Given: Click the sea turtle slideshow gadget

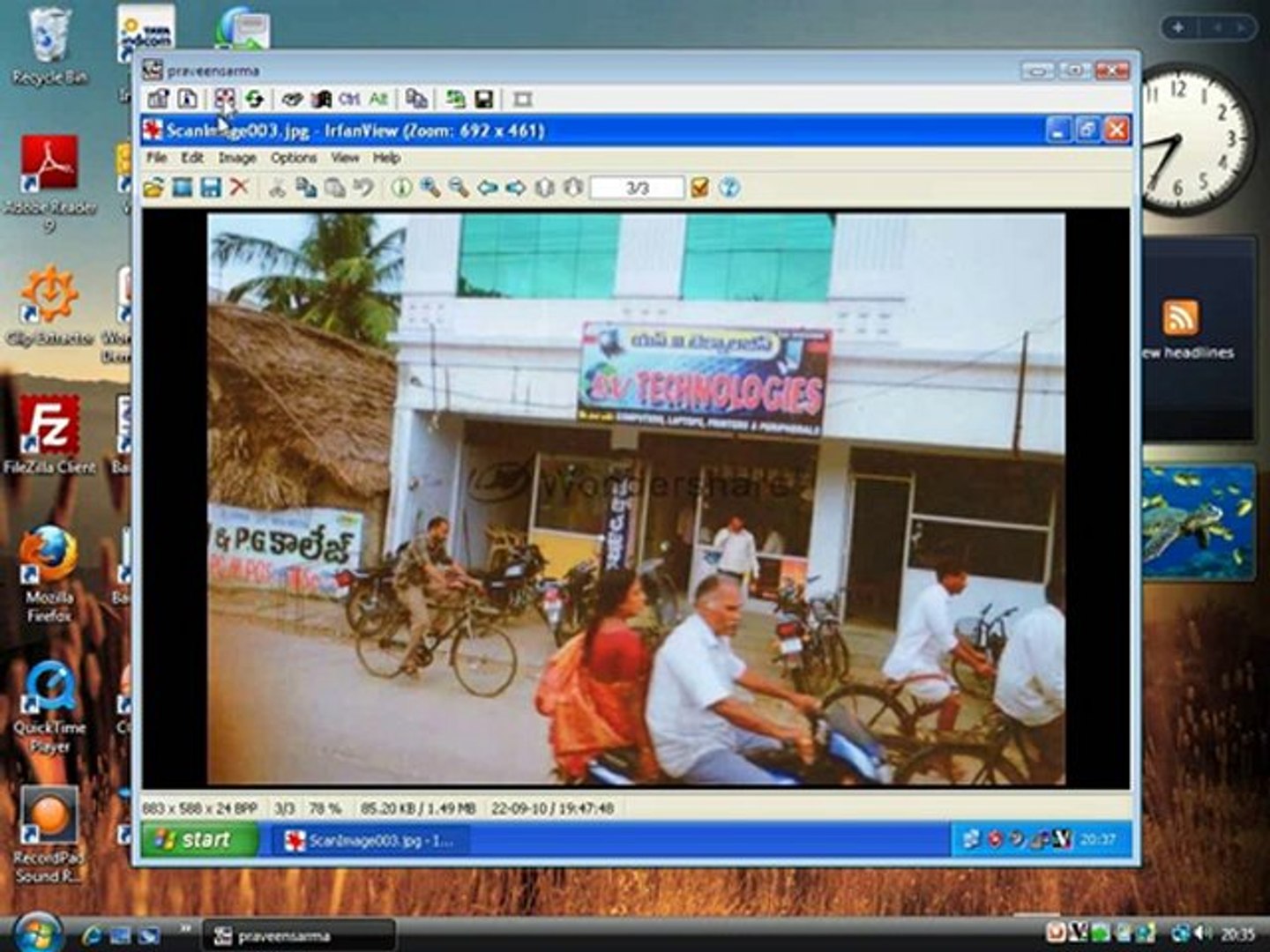Looking at the screenshot, I should [1198, 523].
